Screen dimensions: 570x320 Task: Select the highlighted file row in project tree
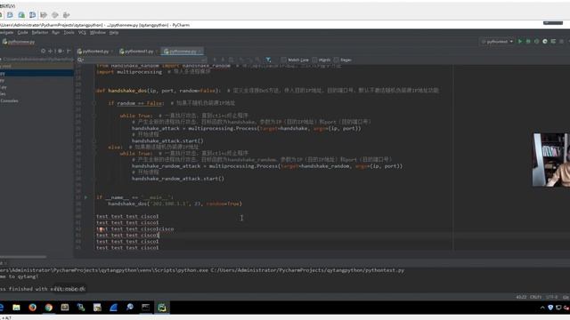pyautogui.click(x=37, y=73)
